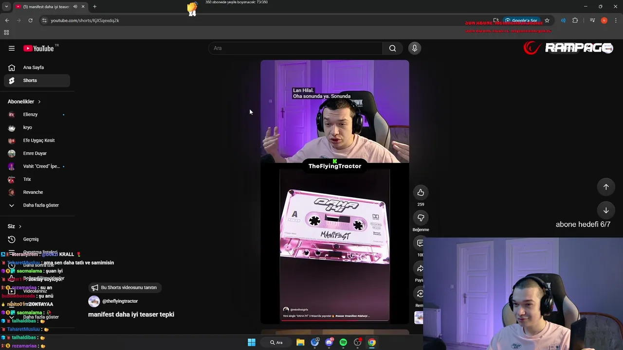Go to previous Short with up arrow
Screen dimensions: 623x350
coord(606,187)
